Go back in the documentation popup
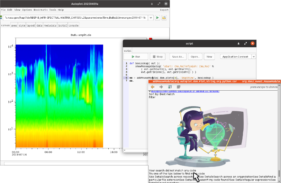The width and height of the screenshot is (281, 183). coord(153,87)
